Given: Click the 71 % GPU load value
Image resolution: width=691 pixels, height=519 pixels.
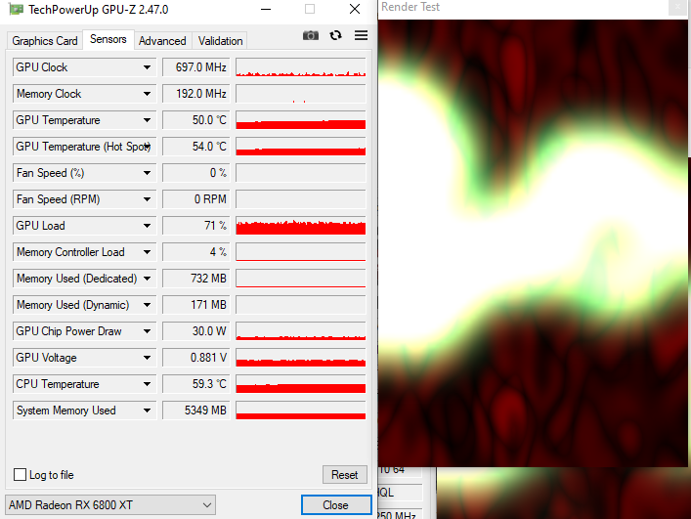Looking at the screenshot, I should coord(196,226).
